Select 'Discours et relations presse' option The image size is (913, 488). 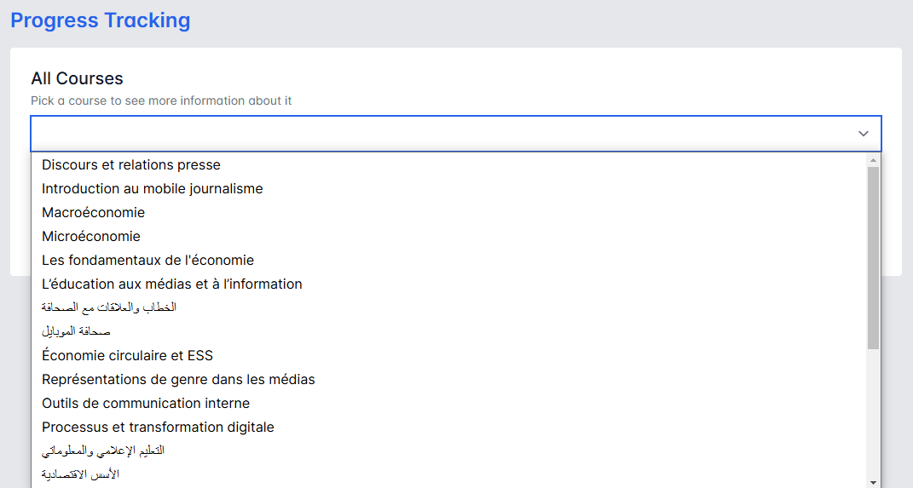point(131,165)
